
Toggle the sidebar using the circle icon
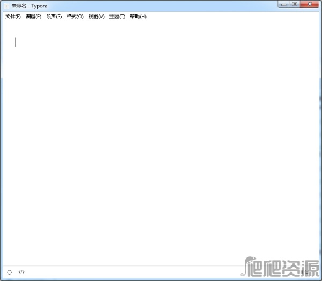(x=9, y=272)
